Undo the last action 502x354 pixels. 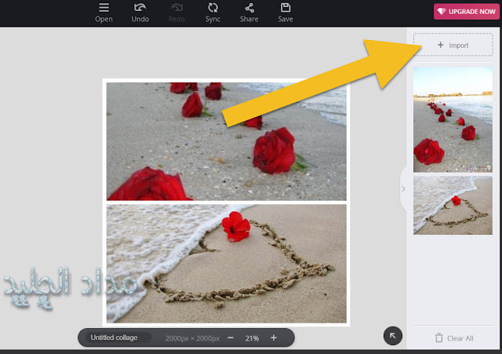[140, 8]
